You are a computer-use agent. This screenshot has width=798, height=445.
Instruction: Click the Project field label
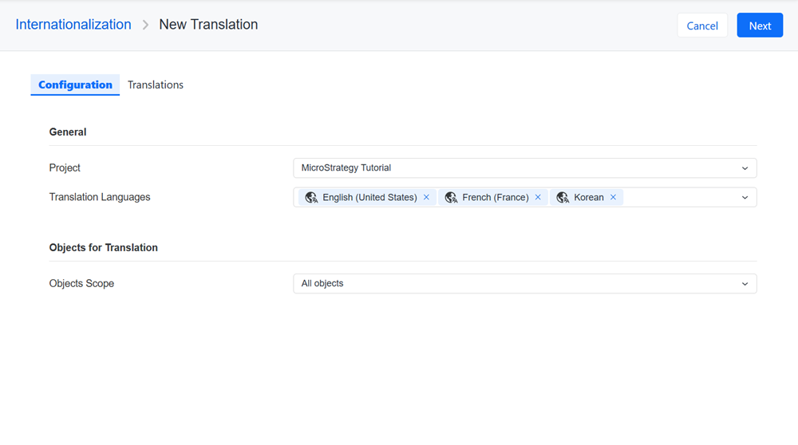pyautogui.click(x=65, y=167)
